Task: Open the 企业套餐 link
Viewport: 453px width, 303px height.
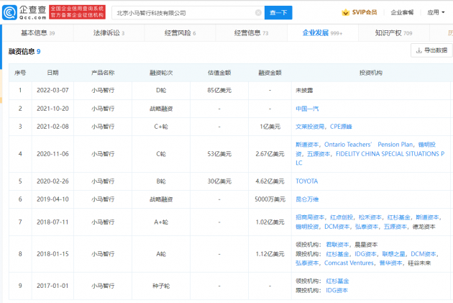Action: coord(402,12)
